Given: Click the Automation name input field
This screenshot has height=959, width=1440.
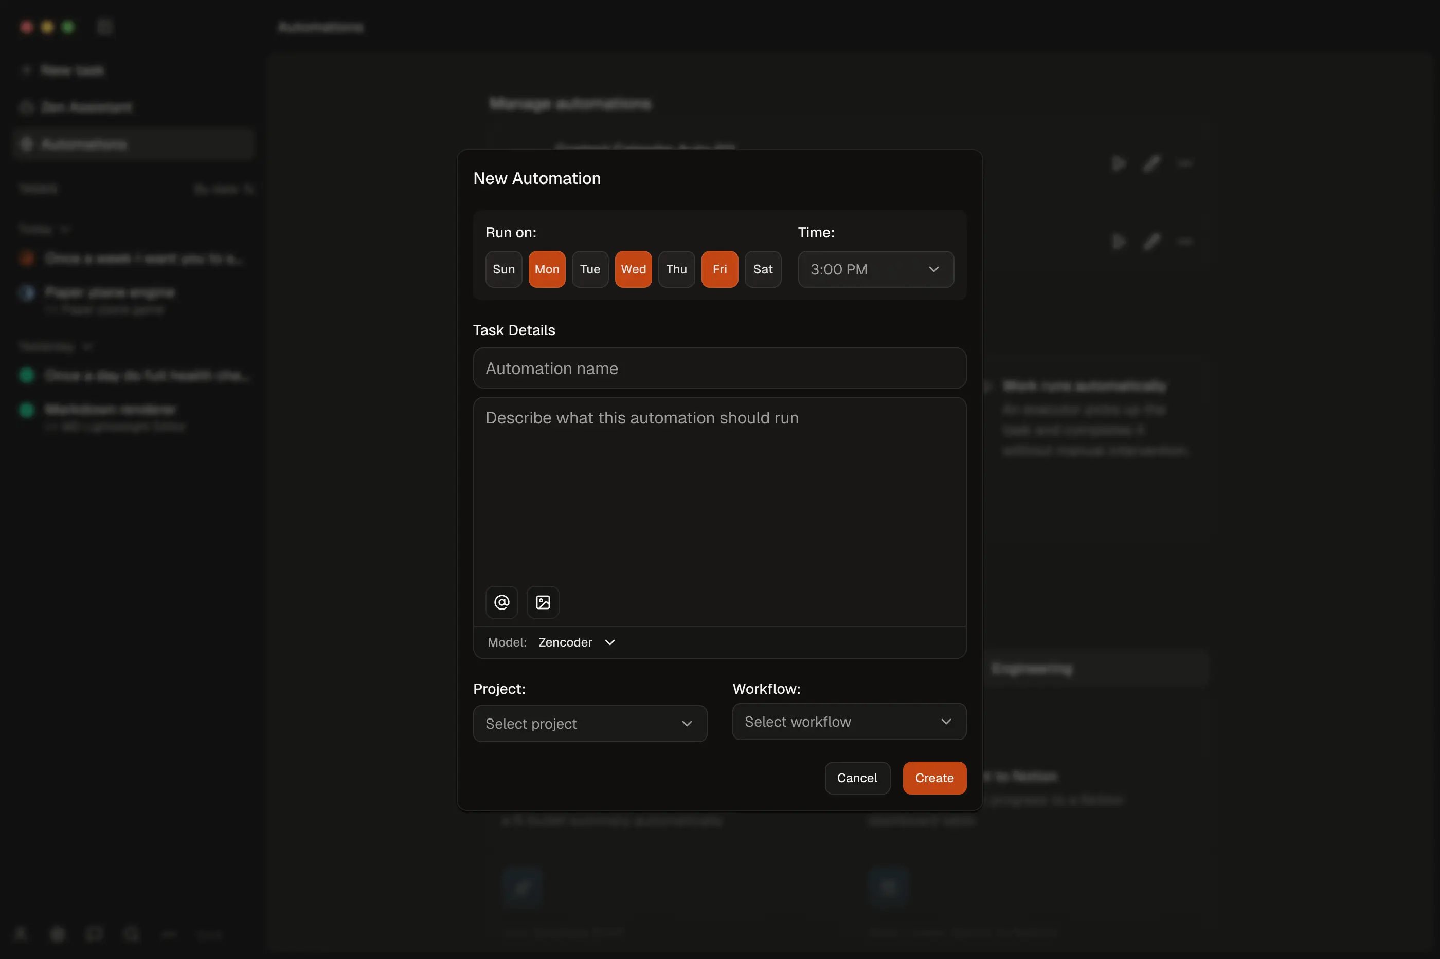Looking at the screenshot, I should (x=719, y=368).
